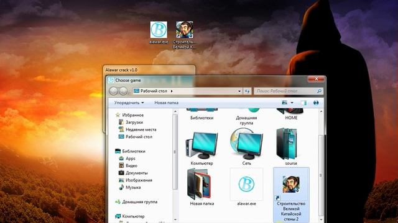Click the search magnifier icon

pos(319,91)
